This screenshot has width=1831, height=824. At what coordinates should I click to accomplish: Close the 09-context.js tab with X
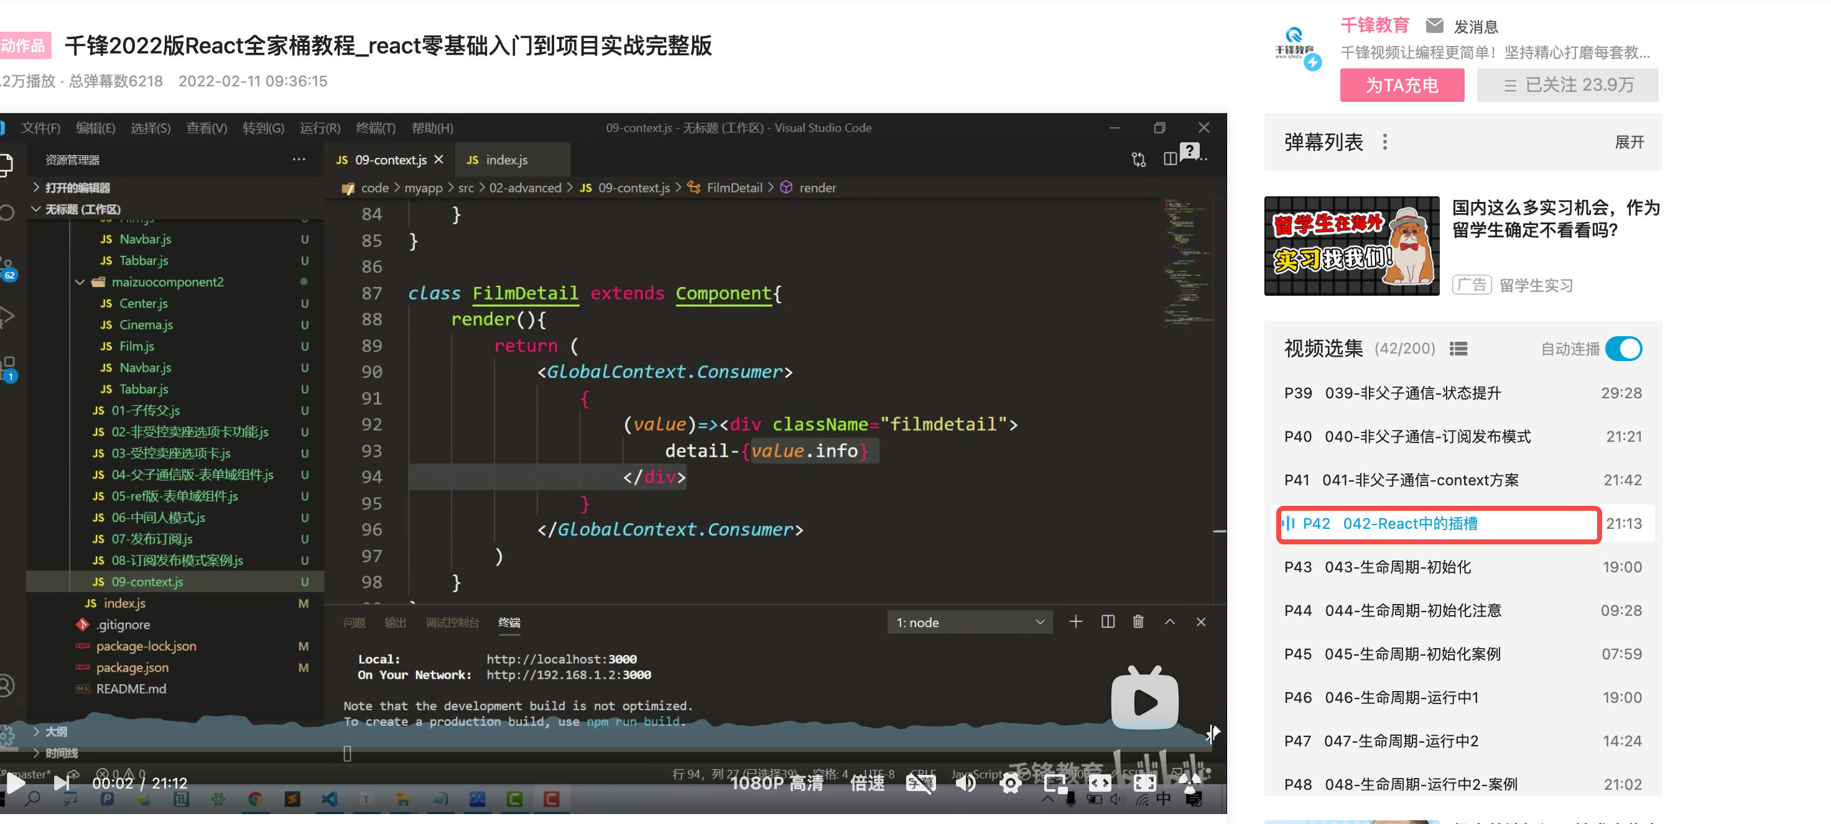[438, 160]
